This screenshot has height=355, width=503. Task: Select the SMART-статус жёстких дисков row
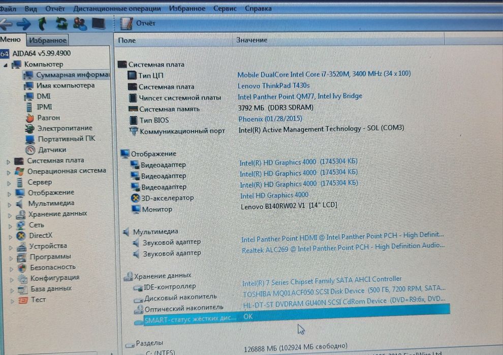click(x=292, y=316)
